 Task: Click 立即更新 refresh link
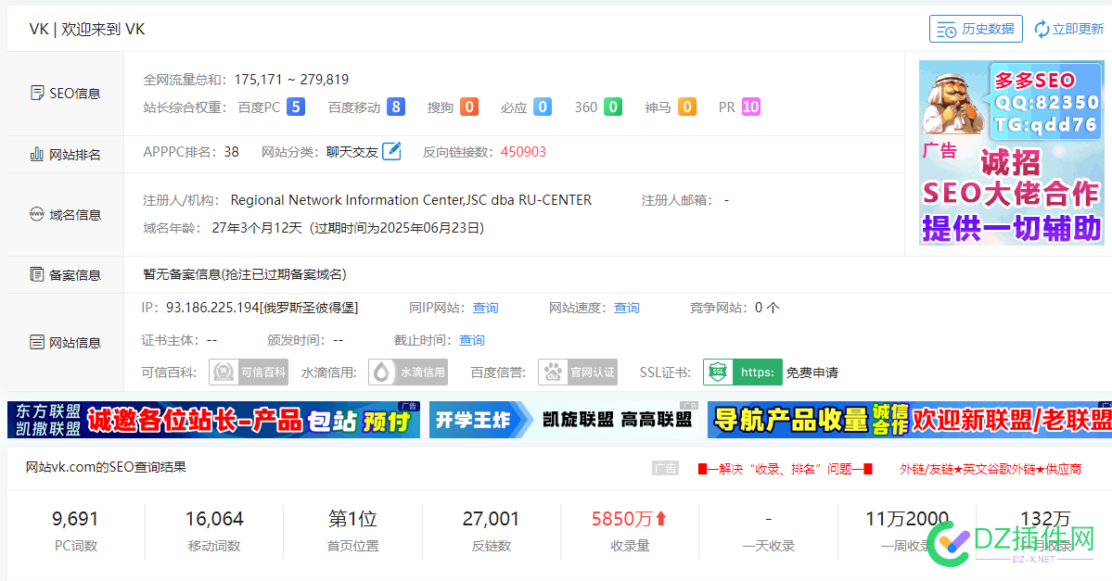coord(1078,29)
